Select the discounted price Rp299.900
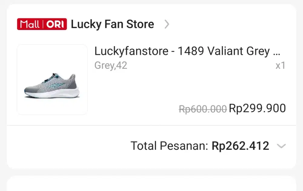 click(x=257, y=108)
